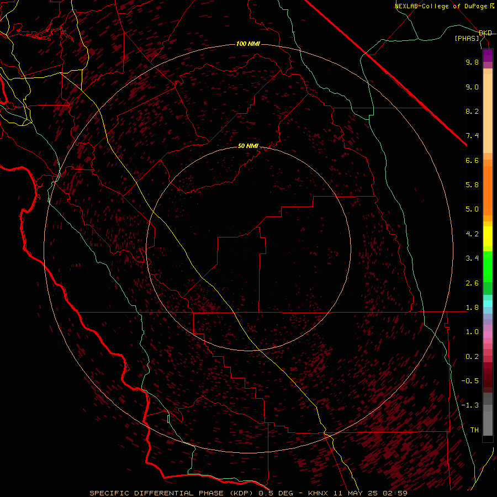Viewport: 497px width, 497px height.
Task: Select the 2.6 scale value
Action: tap(472, 283)
